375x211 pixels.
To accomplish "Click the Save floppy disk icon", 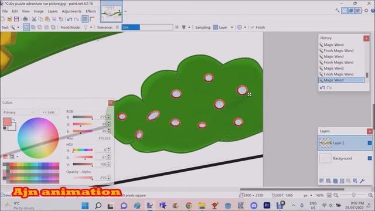I will click(16, 19).
